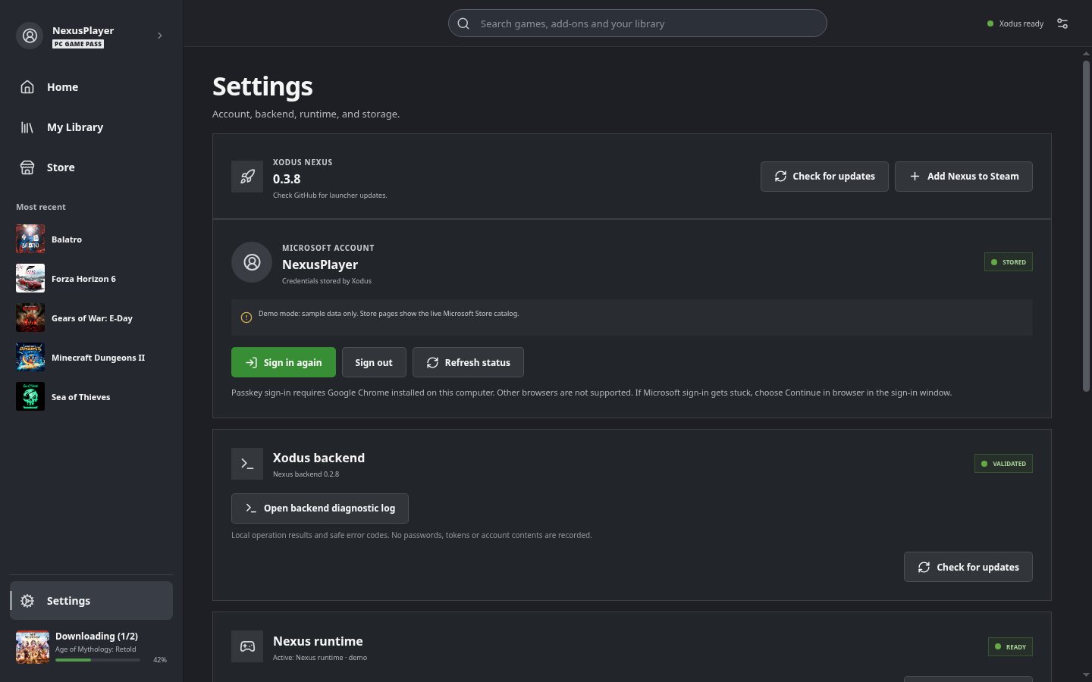The width and height of the screenshot is (1092, 682).
Task: Click the version number 0.3.8
Action: pos(287,179)
